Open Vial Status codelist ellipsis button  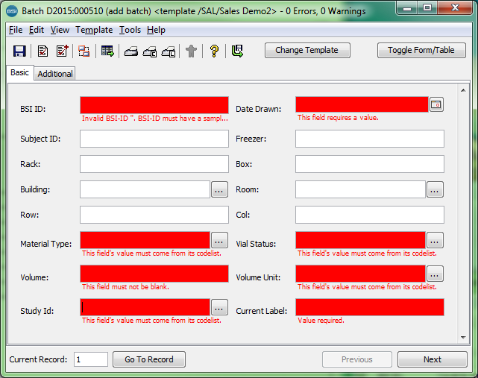pyautogui.click(x=435, y=240)
